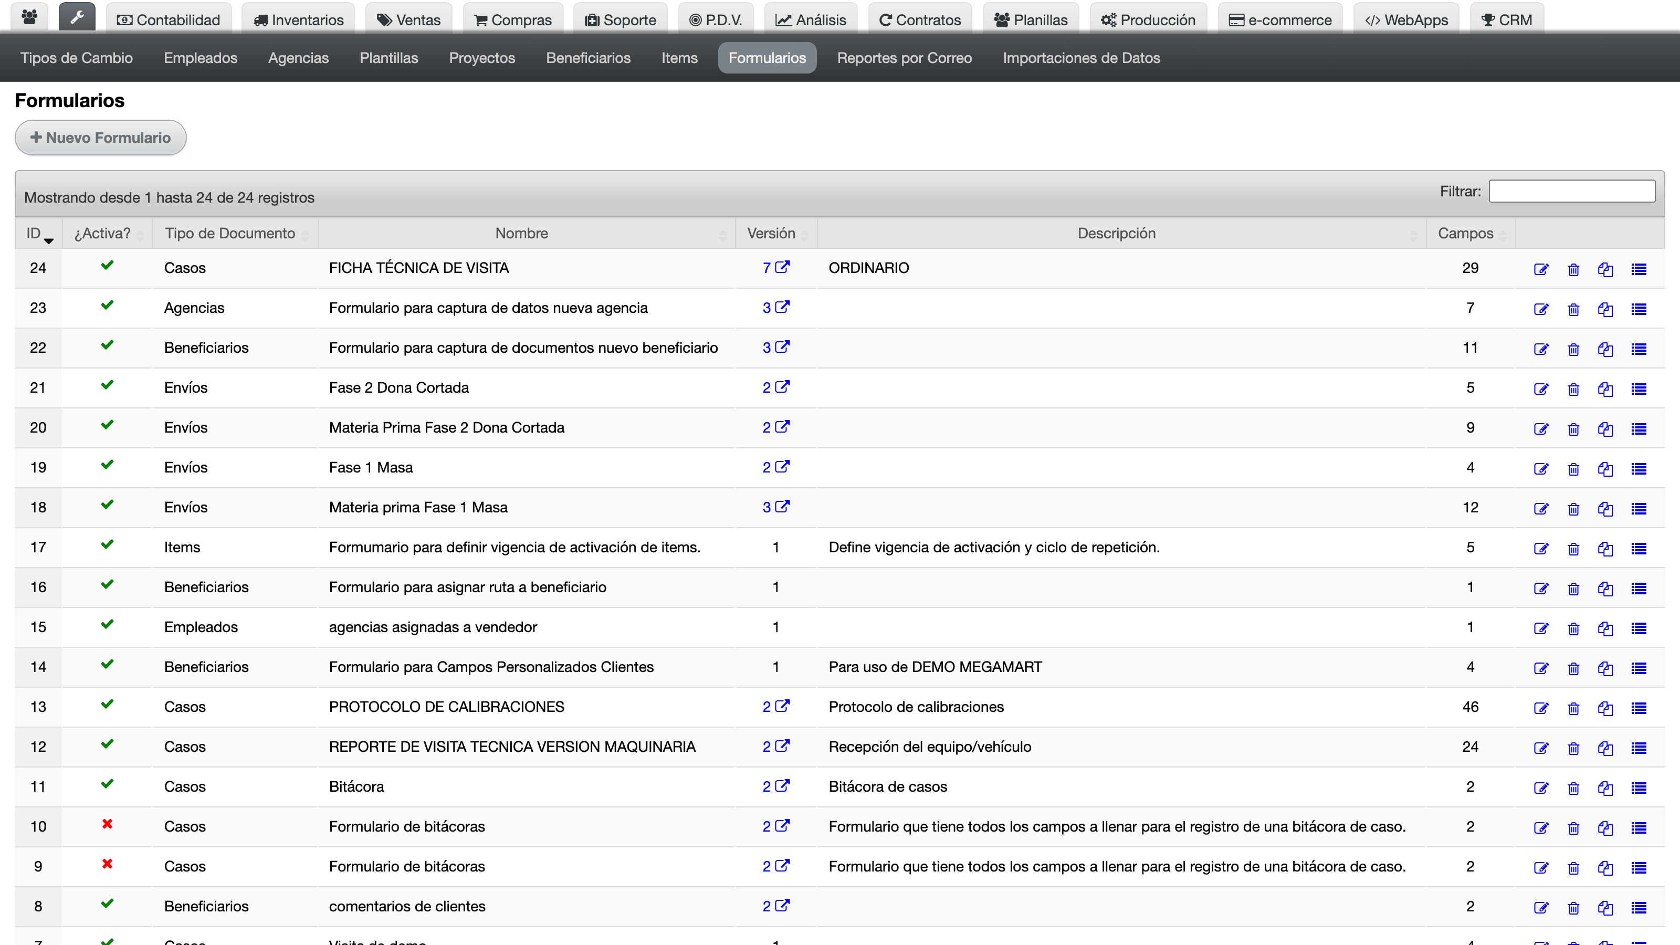Toggle active checkmark of form ID 8
Image resolution: width=1680 pixels, height=945 pixels.
coord(108,903)
